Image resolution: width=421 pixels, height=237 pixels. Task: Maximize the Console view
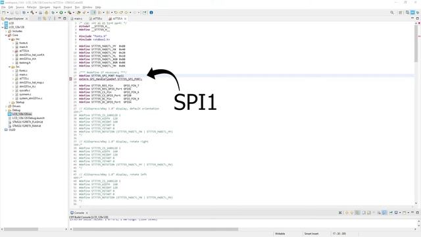[418, 213]
